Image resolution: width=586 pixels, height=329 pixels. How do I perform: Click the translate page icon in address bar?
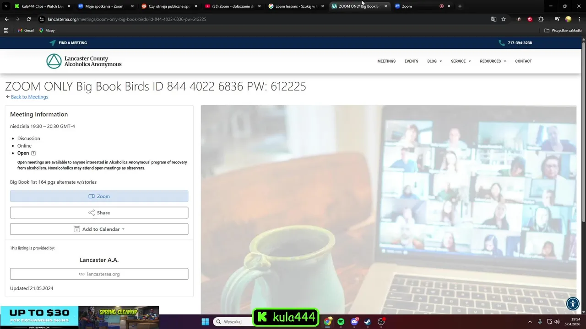494,19
